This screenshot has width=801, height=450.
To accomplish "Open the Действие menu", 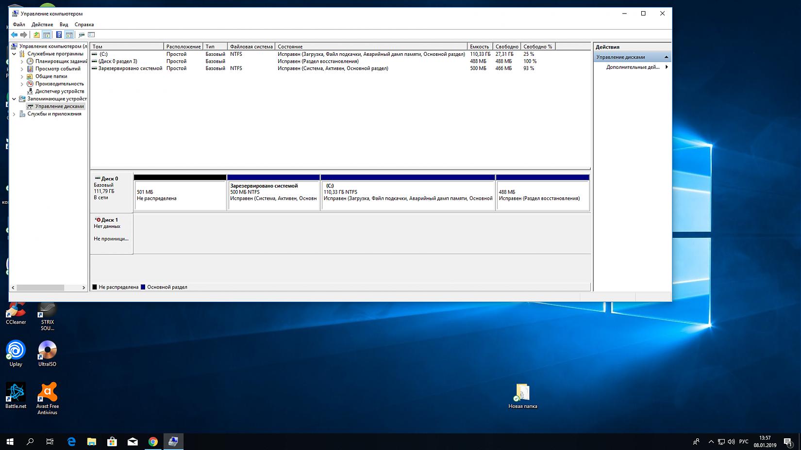I will coord(42,25).
